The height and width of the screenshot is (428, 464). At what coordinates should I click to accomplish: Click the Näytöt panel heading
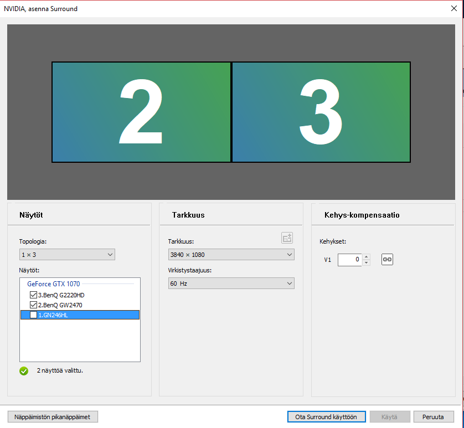coord(31,215)
